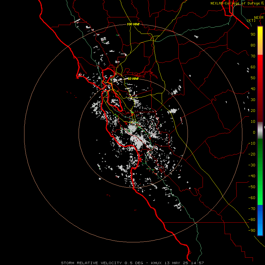Click the "-50" value on velocity scale
The width and height of the screenshot is (265, 265).
[252, 187]
